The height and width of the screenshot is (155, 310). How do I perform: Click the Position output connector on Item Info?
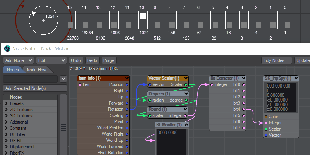click(127, 84)
